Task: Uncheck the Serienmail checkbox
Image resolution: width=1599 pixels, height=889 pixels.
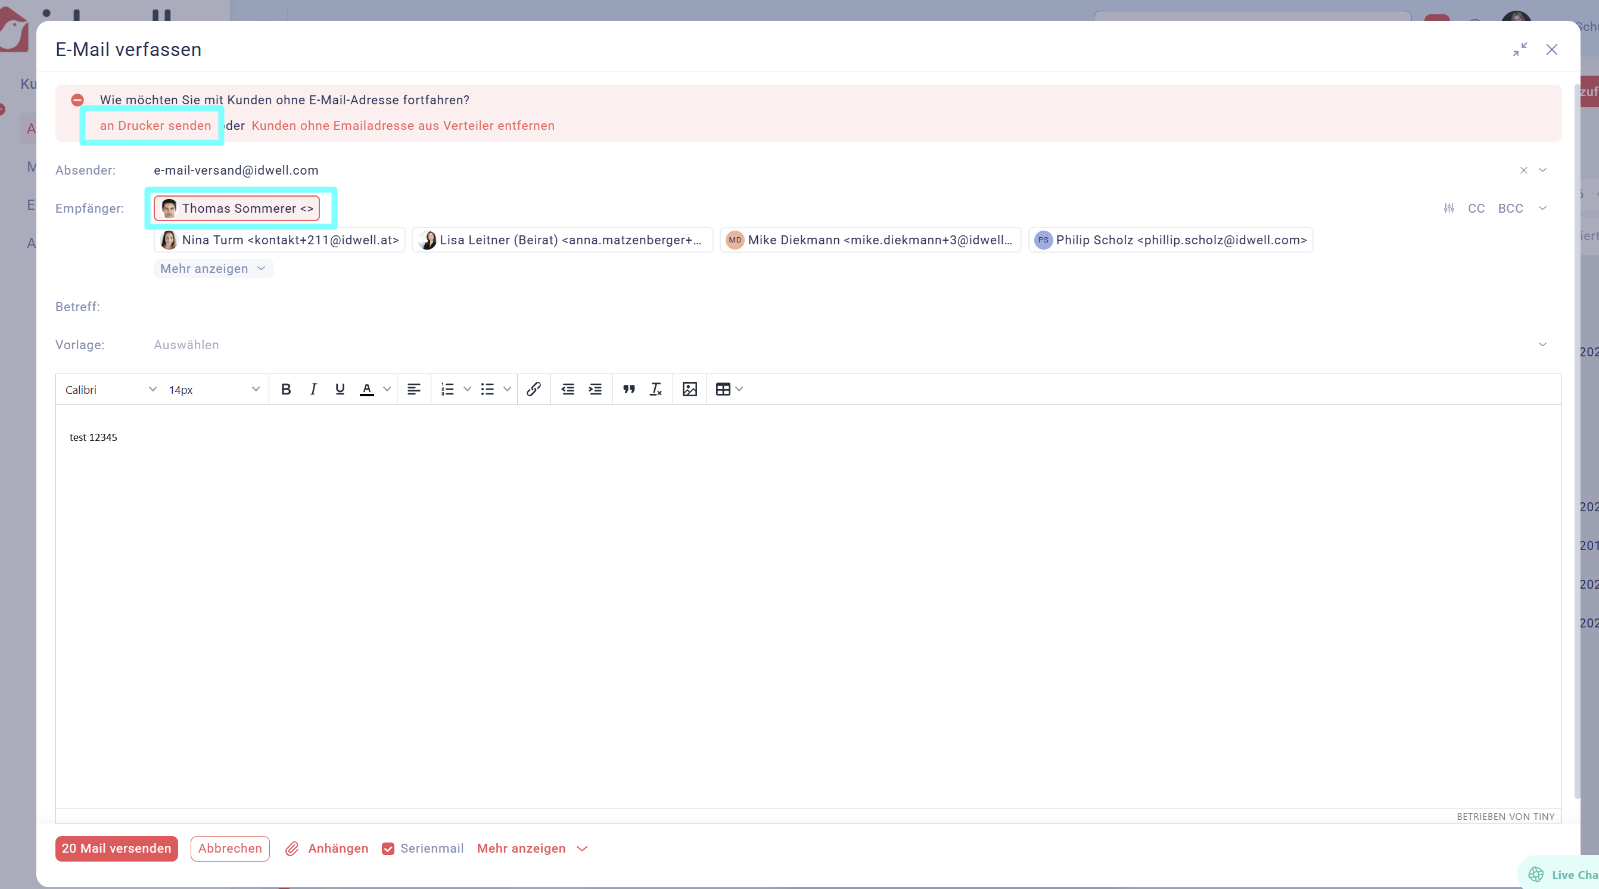Action: tap(388, 848)
